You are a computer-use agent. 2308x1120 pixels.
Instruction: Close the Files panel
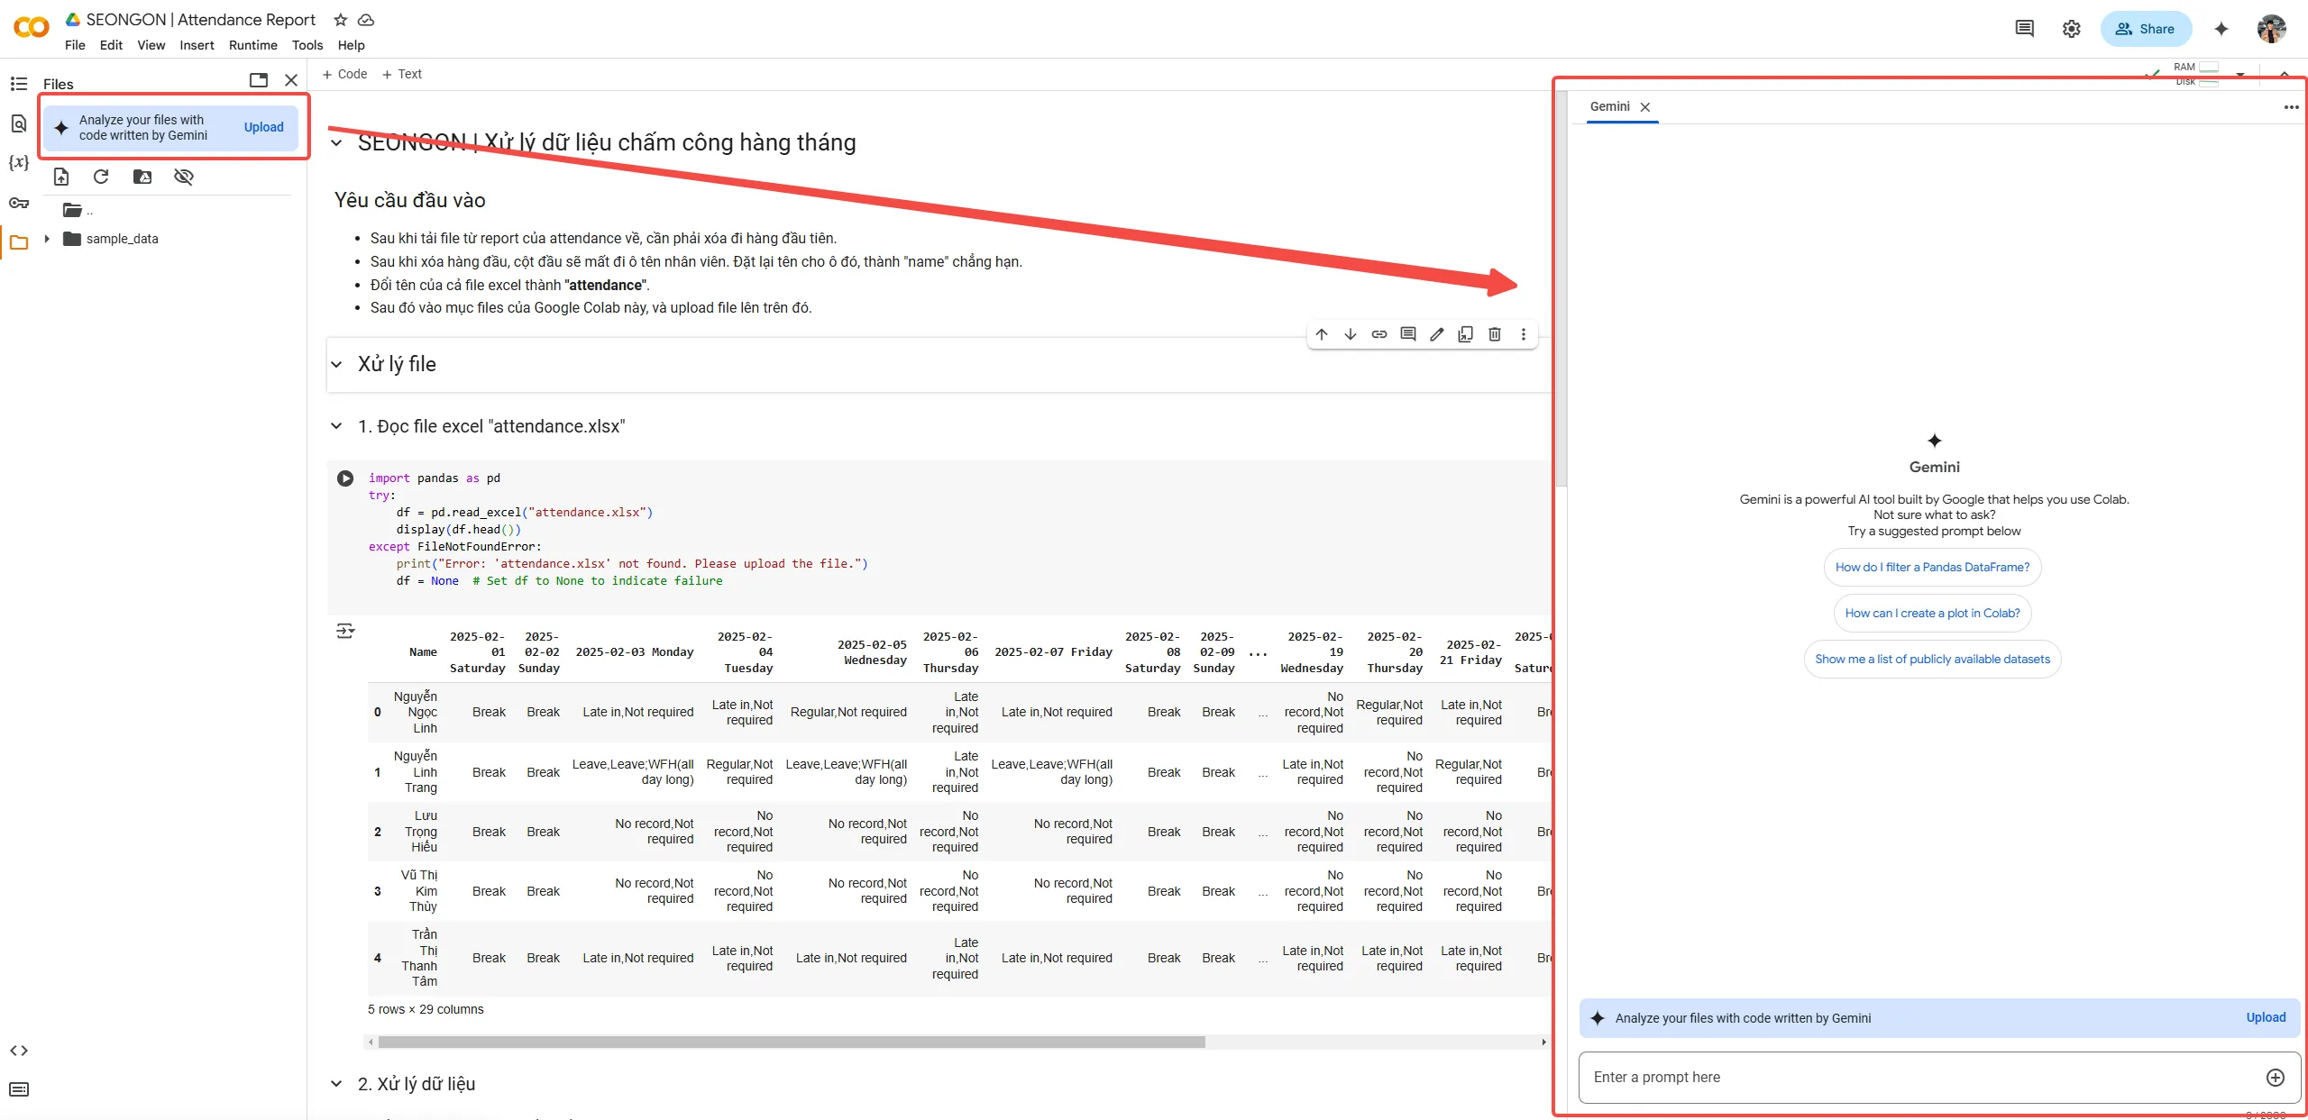pos(291,80)
